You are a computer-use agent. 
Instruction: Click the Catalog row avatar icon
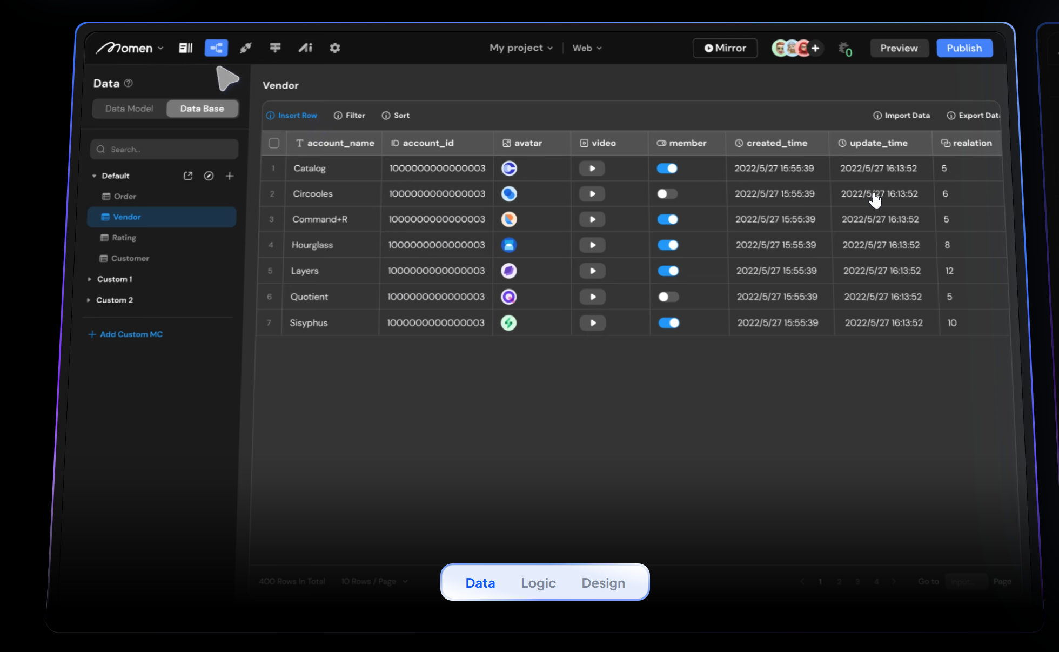pyautogui.click(x=509, y=169)
